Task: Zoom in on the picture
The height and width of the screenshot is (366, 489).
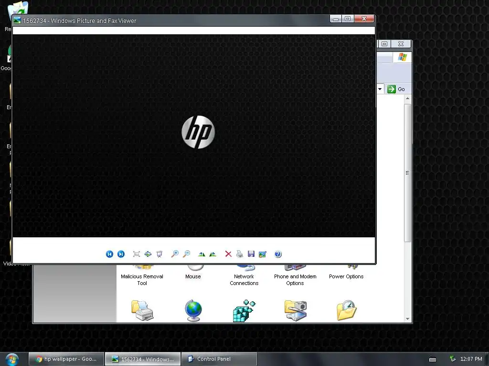Action: (175, 254)
